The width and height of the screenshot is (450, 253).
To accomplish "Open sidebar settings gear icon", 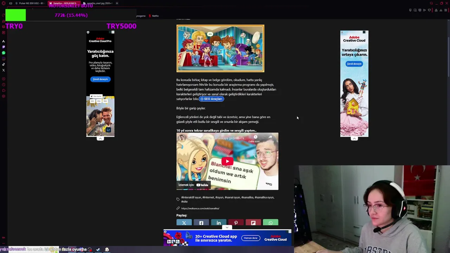I will coord(4,96).
